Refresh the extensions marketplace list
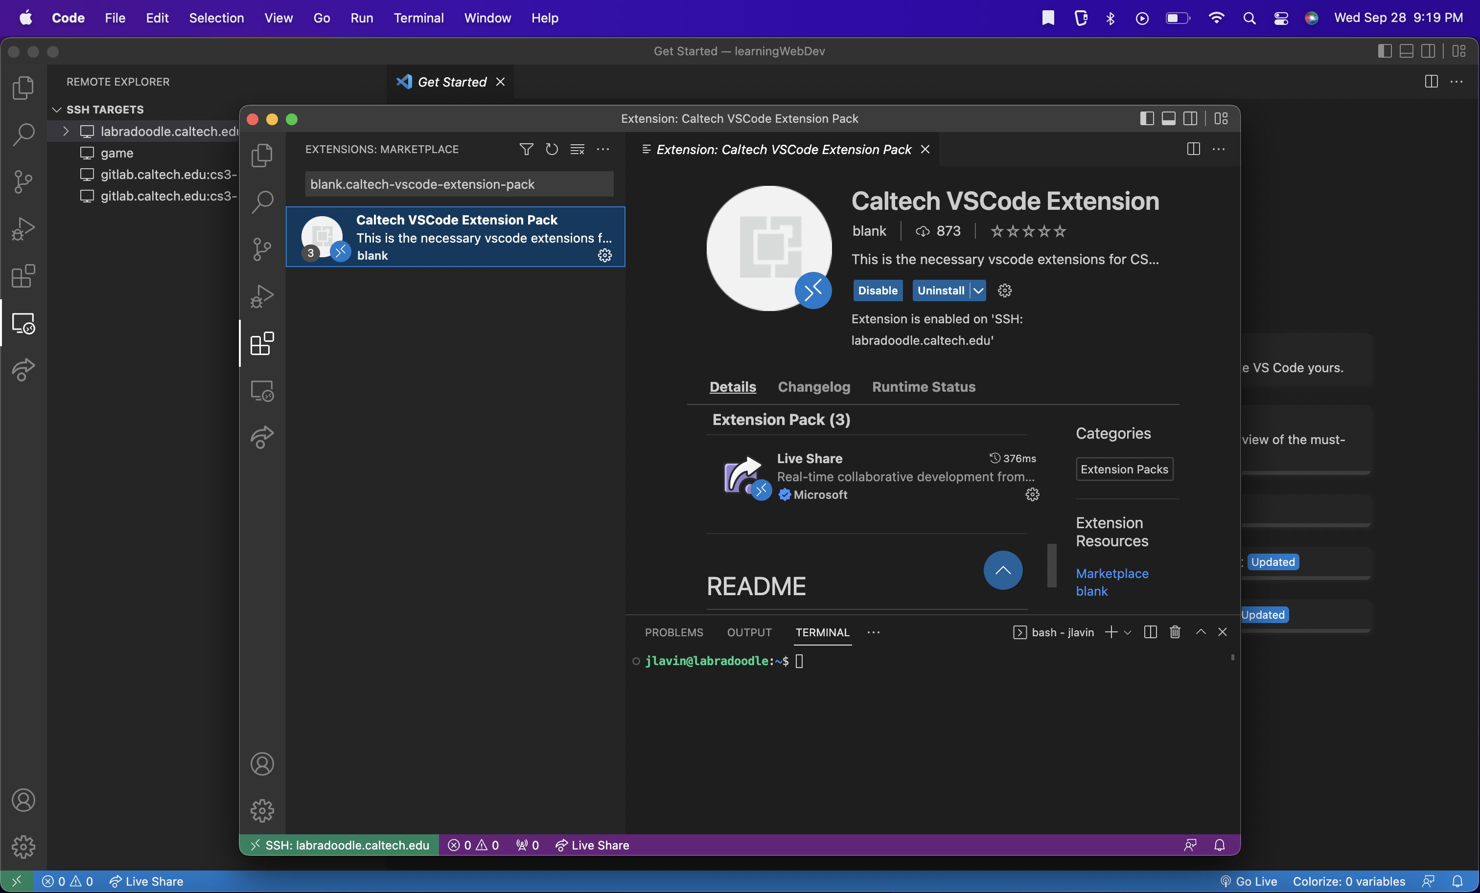The width and height of the screenshot is (1480, 893). coord(552,149)
